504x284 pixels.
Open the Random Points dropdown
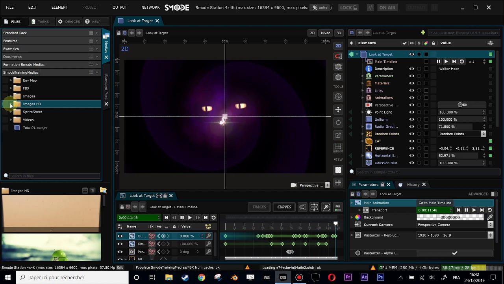pyautogui.click(x=462, y=134)
